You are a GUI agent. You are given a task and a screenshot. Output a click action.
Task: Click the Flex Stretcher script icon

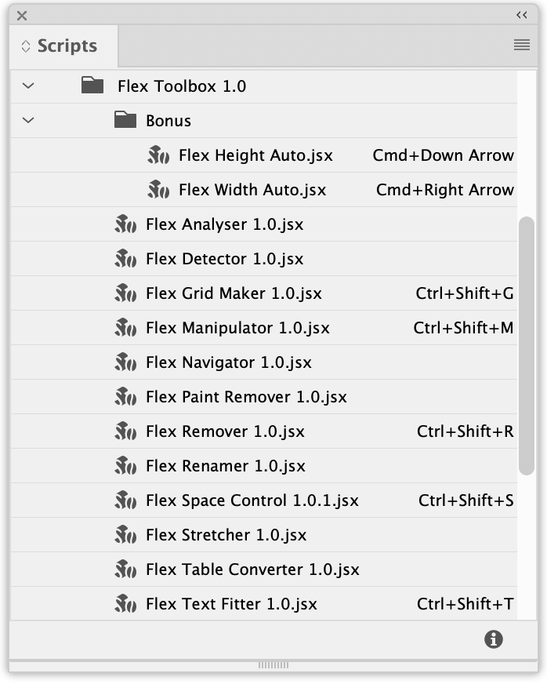click(x=126, y=535)
